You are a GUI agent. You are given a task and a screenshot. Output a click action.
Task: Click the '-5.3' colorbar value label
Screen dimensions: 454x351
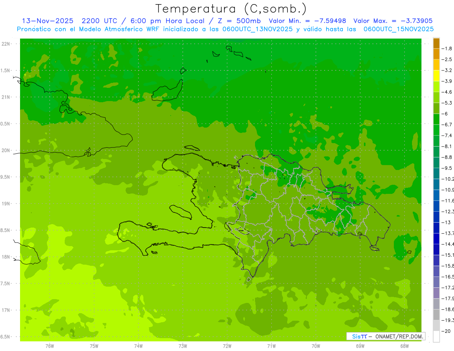pyautogui.click(x=447, y=103)
